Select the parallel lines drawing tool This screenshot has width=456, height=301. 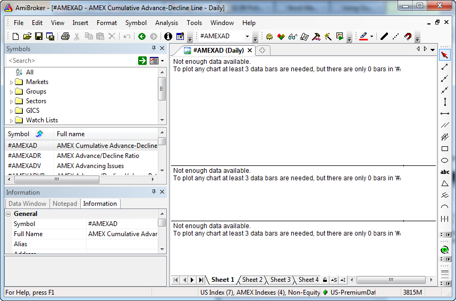click(x=445, y=125)
